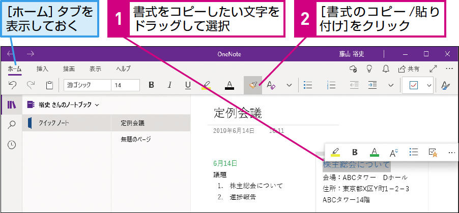
Task: Click the Clear Formatting eraser icon
Action: tap(271, 85)
